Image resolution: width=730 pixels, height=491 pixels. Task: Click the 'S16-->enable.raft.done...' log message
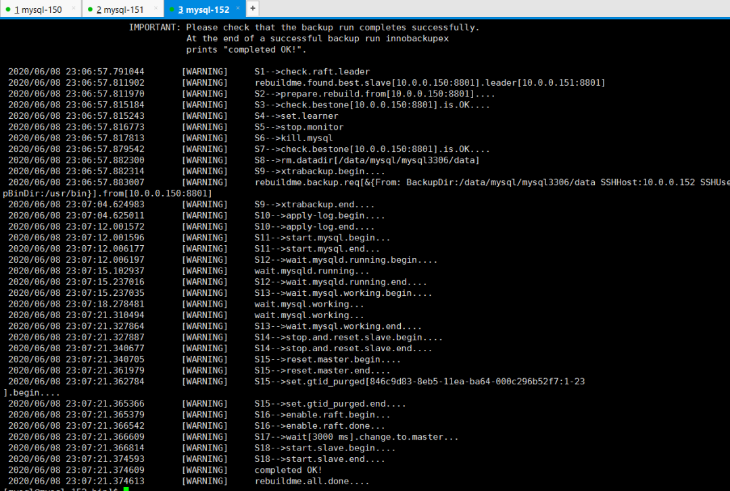pyautogui.click(x=319, y=426)
